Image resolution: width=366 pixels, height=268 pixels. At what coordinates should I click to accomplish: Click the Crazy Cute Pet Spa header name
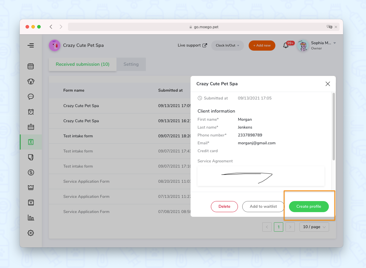pyautogui.click(x=83, y=45)
